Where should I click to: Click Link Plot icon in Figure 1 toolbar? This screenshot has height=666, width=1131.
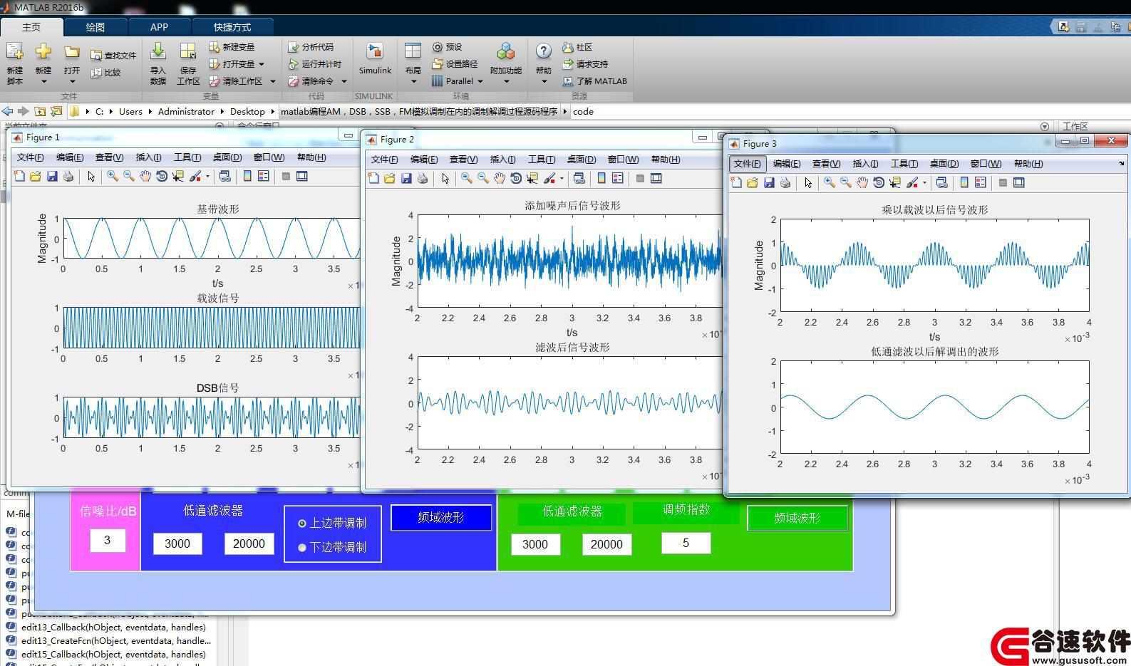pos(224,176)
